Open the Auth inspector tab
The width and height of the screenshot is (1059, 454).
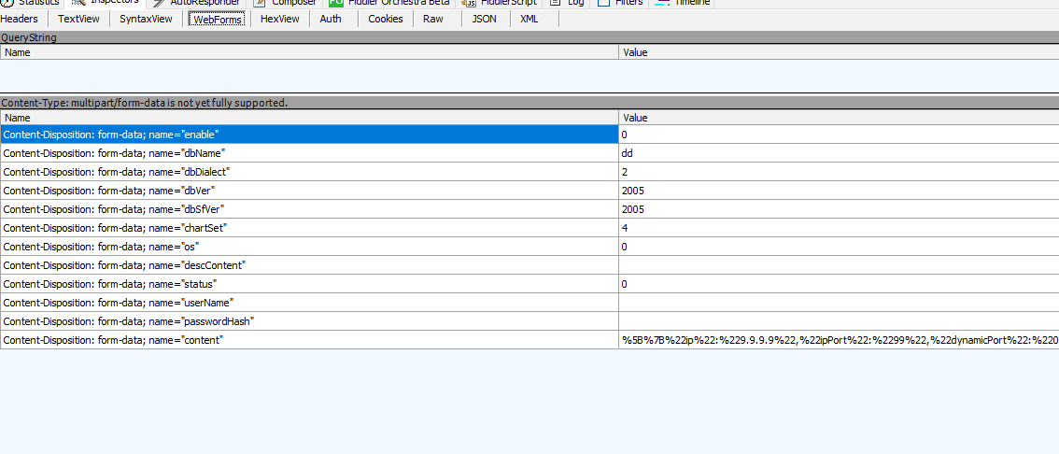coord(331,19)
